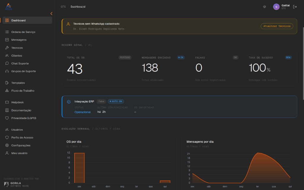Click the Mensagens envelope icon
Screen dimensions: 304x190
(x=7, y=40)
